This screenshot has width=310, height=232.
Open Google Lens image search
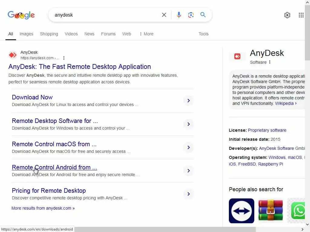click(191, 15)
